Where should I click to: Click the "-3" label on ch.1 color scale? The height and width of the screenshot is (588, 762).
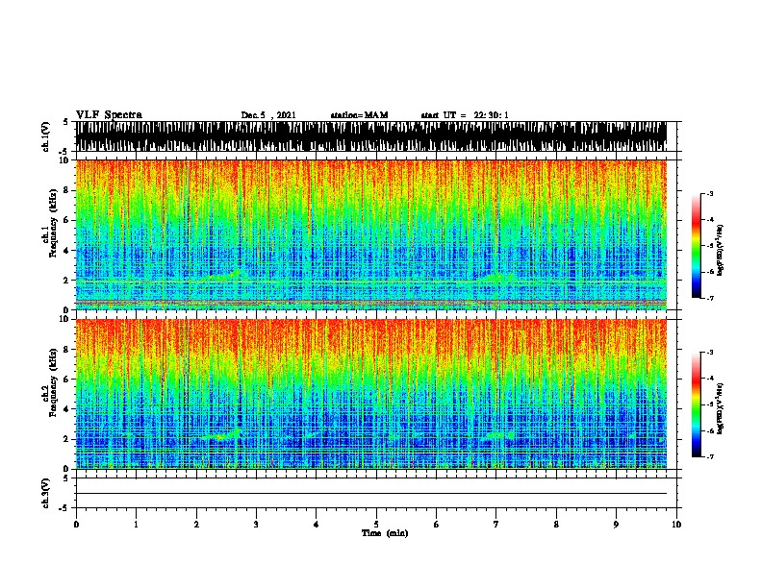click(710, 194)
